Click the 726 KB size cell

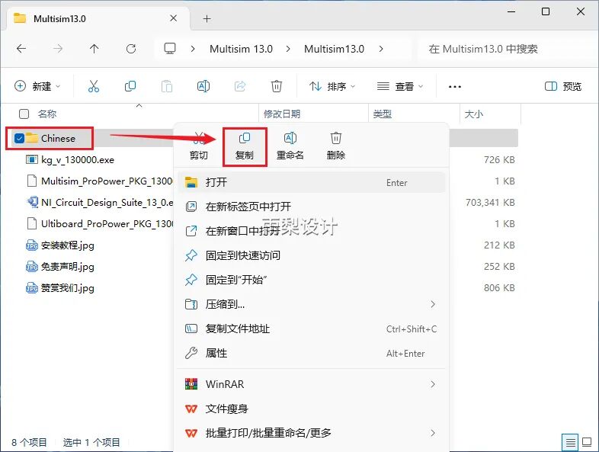pos(499,160)
